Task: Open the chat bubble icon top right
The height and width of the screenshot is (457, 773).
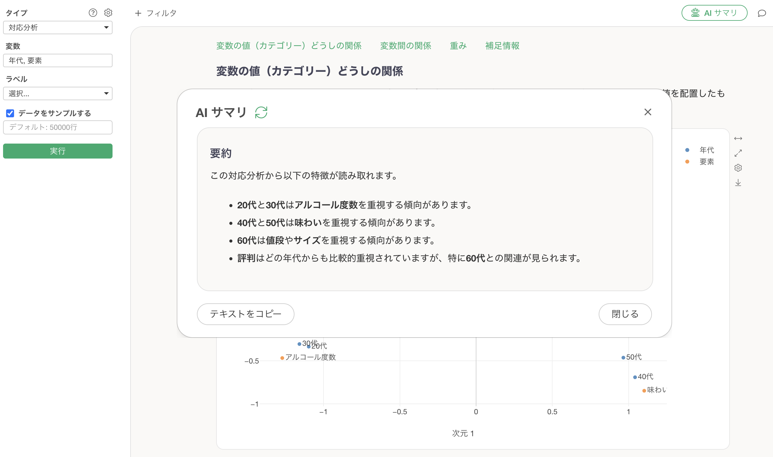Action: tap(762, 13)
